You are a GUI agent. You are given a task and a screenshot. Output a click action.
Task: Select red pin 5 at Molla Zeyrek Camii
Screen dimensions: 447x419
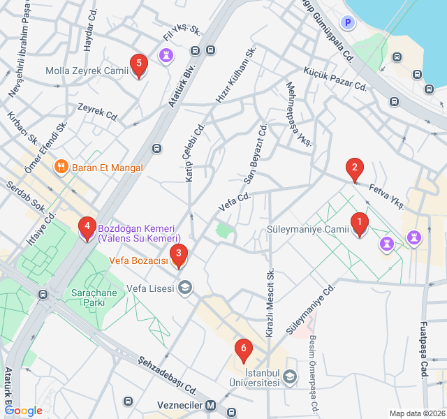(139, 66)
